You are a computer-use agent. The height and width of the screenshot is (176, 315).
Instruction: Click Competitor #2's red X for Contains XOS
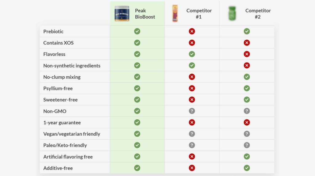point(247,43)
